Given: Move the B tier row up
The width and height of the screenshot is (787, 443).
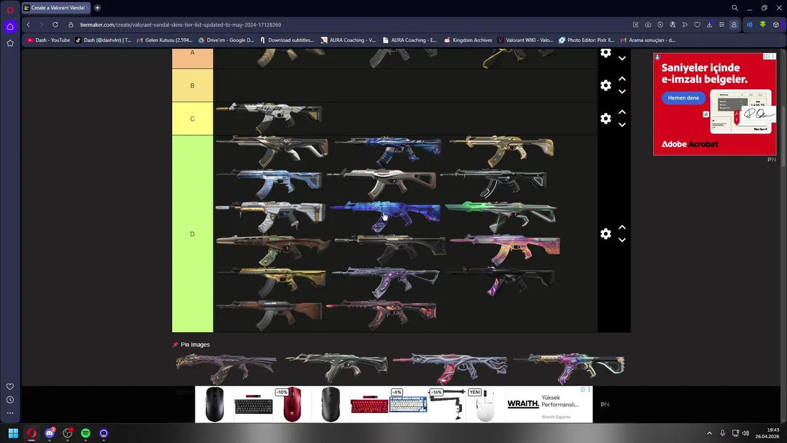Looking at the screenshot, I should tap(622, 79).
